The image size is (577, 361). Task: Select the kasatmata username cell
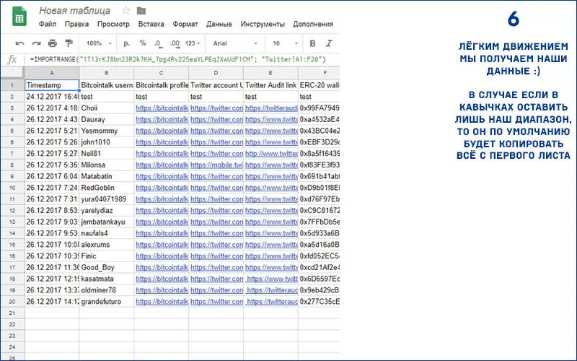(106, 279)
